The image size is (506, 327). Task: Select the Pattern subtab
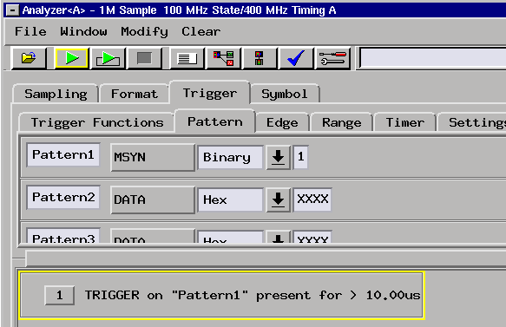(215, 121)
